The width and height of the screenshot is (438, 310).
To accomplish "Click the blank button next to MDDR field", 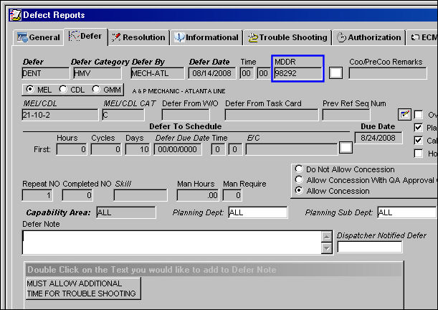I will pos(335,73).
